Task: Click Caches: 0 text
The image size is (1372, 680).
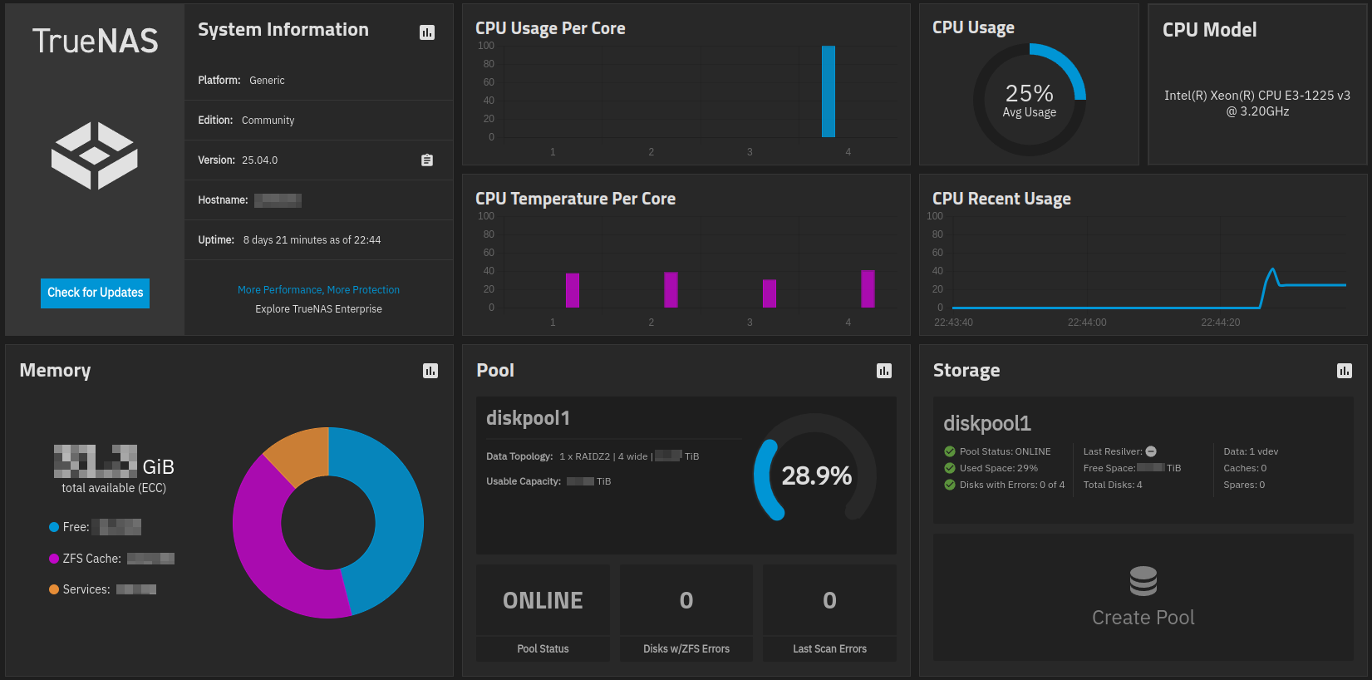Action: 1245,468
